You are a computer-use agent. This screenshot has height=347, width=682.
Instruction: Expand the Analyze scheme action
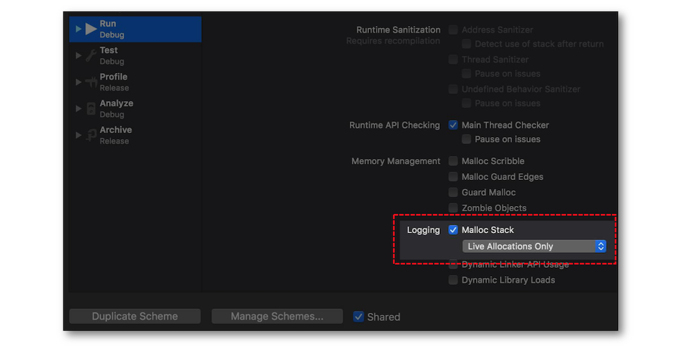point(78,108)
